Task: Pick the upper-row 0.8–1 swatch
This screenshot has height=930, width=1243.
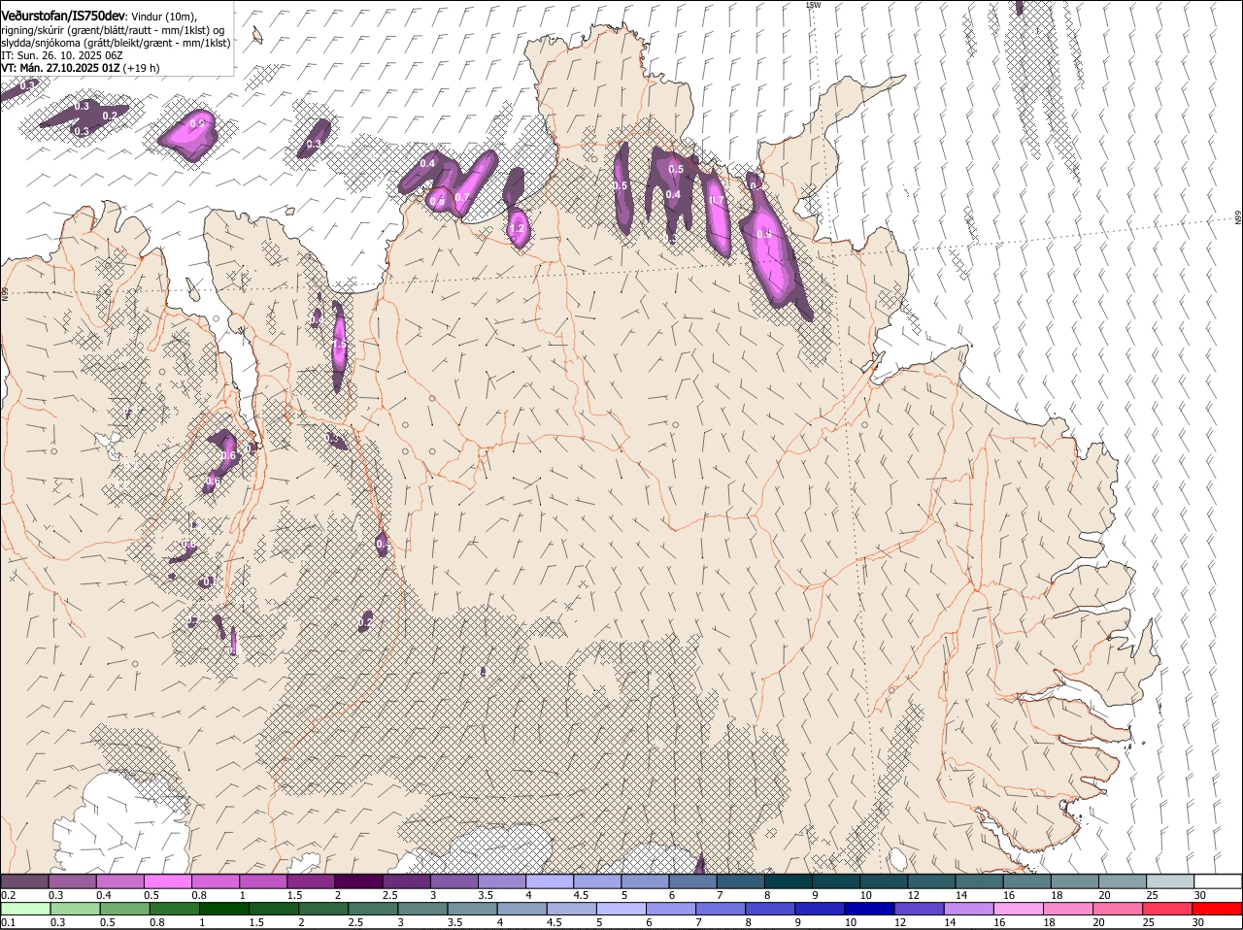Action: click(x=216, y=880)
